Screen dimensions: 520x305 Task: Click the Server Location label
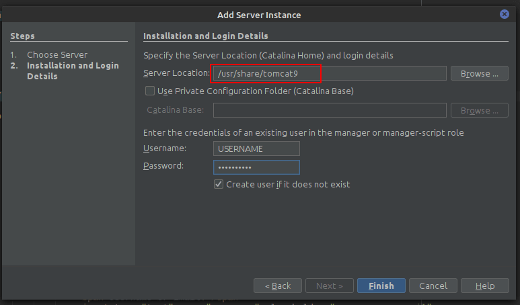click(176, 73)
